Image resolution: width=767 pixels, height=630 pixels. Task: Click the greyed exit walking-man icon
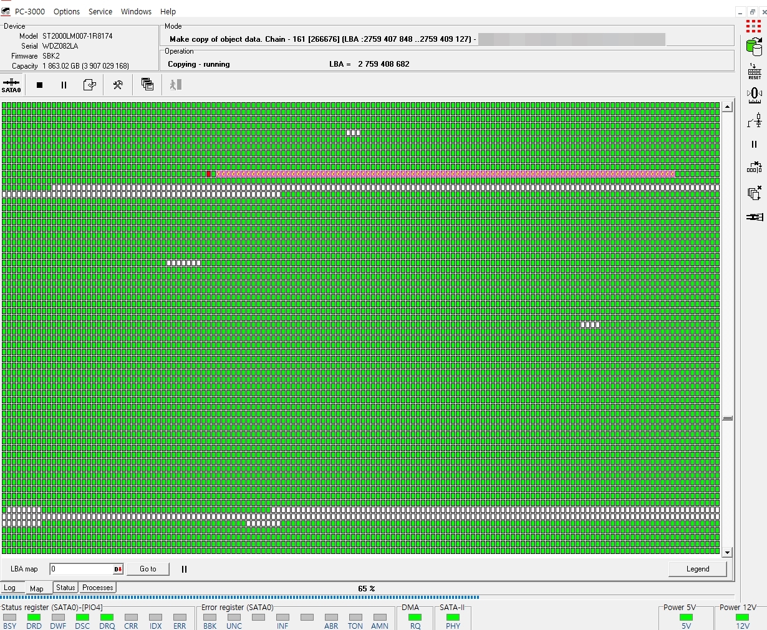(x=175, y=84)
